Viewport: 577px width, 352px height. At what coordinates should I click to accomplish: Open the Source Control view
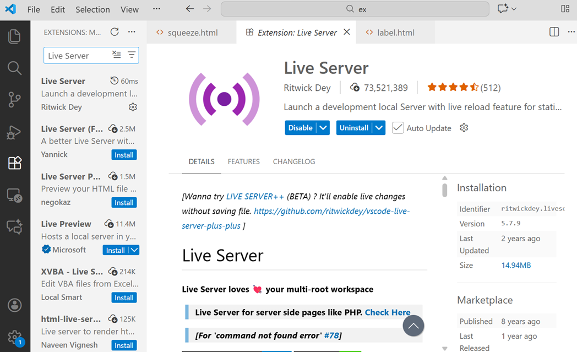pyautogui.click(x=15, y=100)
